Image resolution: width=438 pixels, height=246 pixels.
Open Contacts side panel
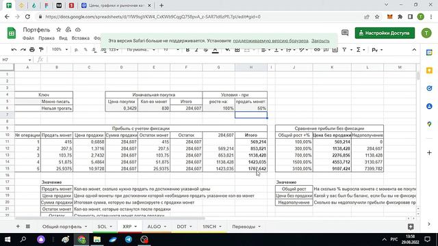click(429, 107)
